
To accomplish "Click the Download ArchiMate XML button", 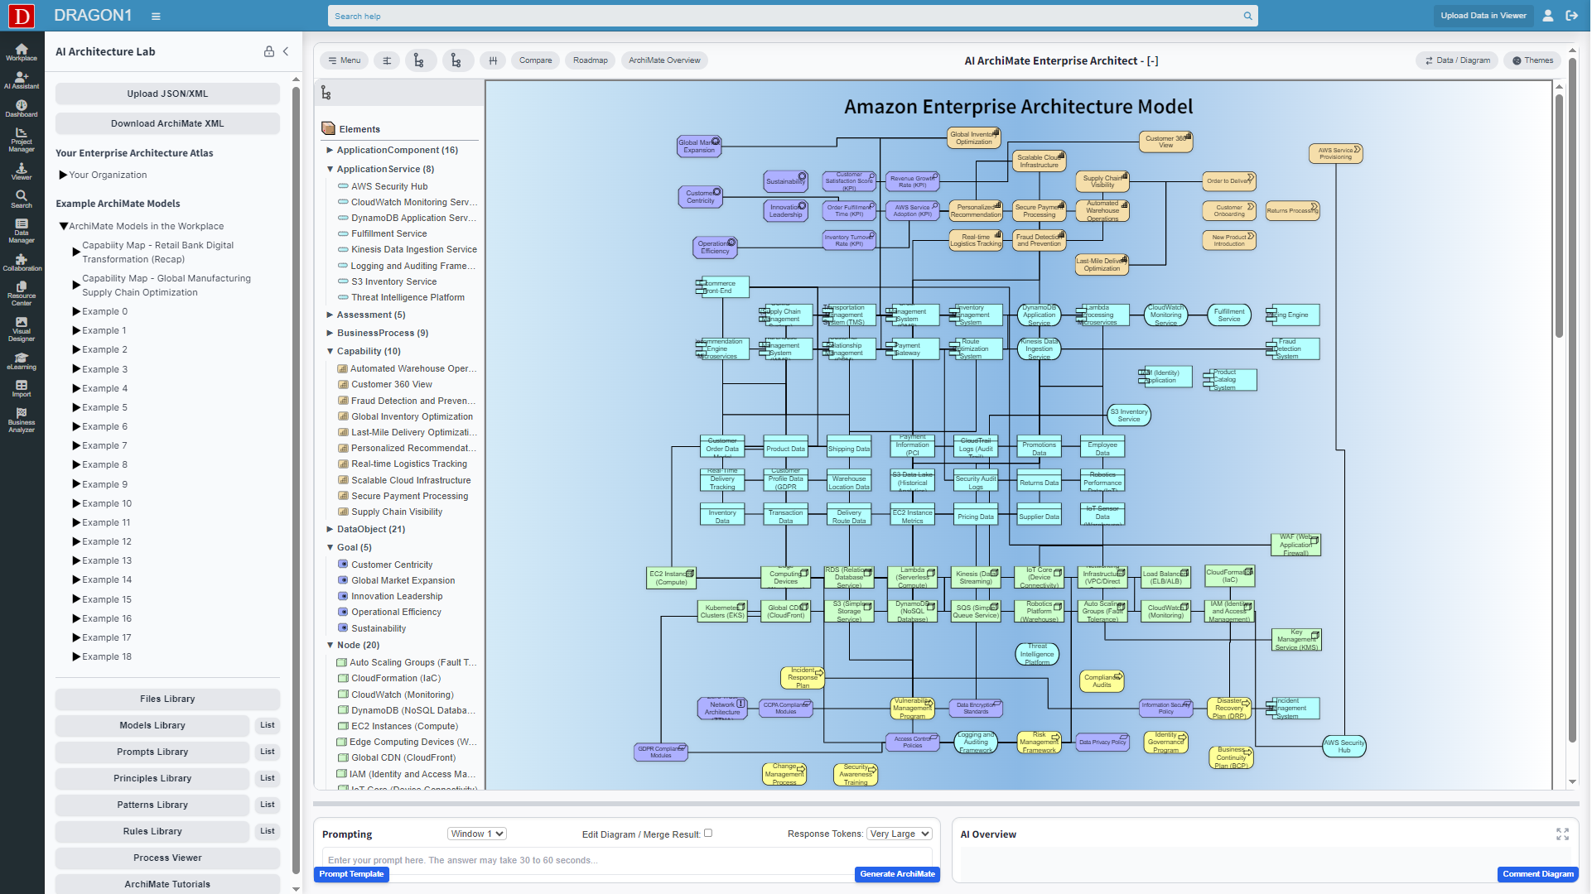I will pos(167,124).
